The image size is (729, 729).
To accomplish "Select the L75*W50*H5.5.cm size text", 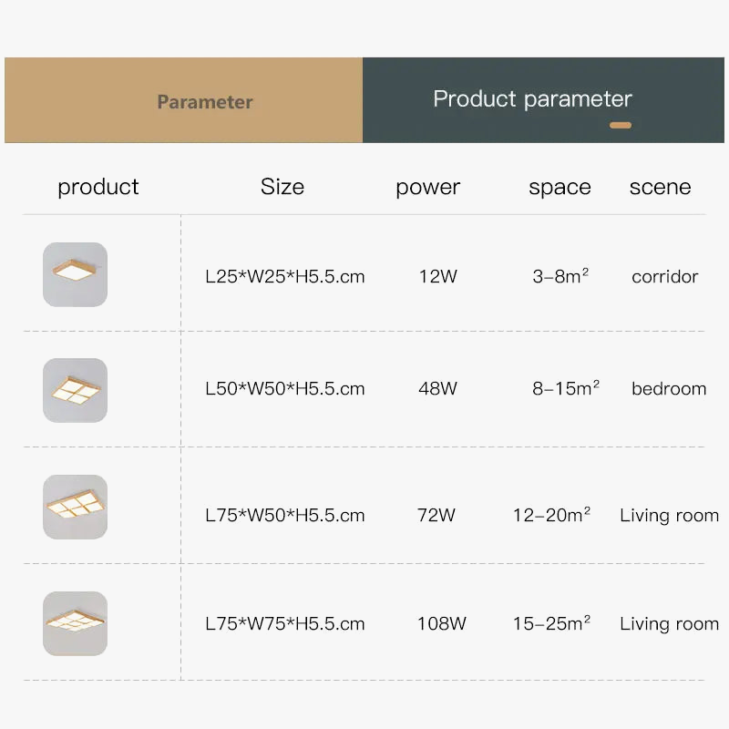I will 285,515.
